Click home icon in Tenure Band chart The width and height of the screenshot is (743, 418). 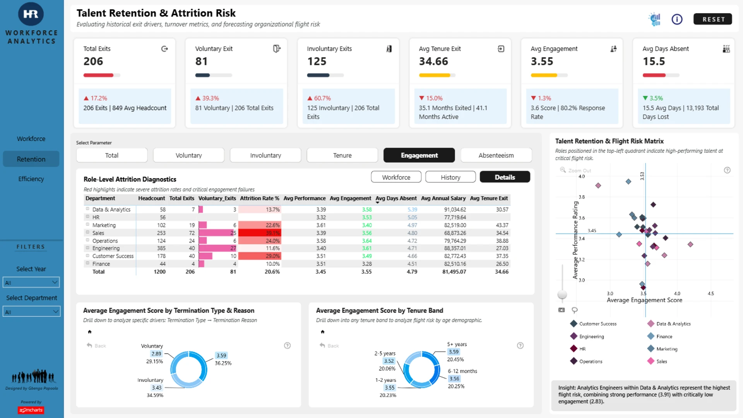(322, 332)
